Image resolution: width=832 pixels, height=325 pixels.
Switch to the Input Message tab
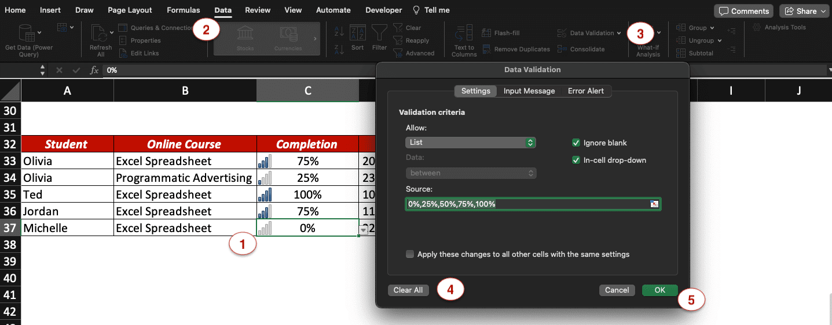tap(529, 91)
